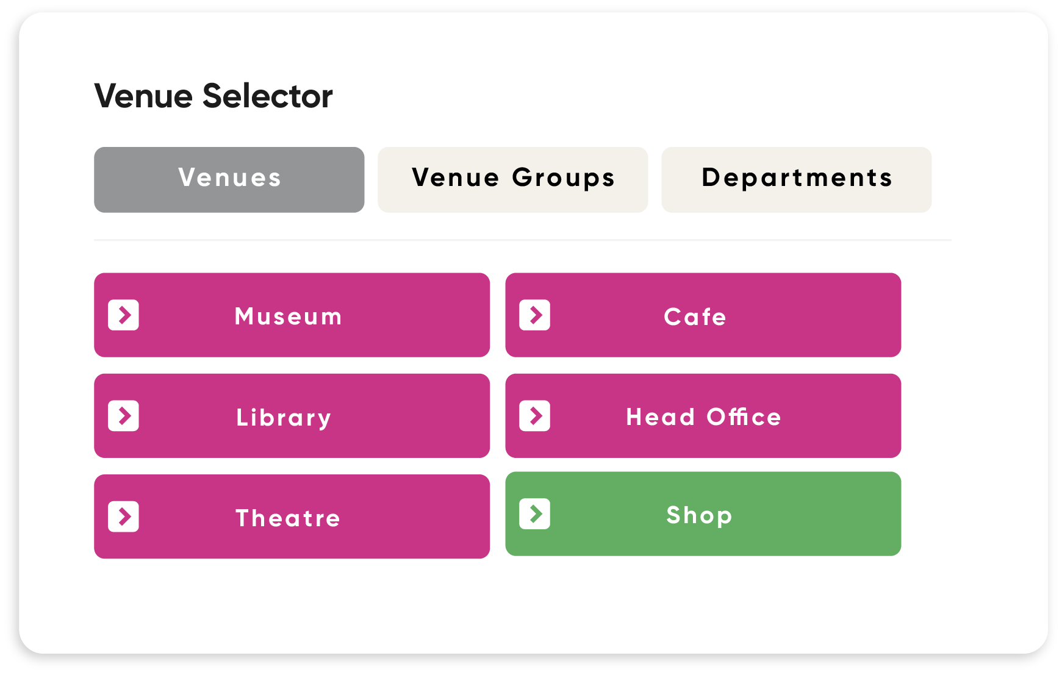Switch to the Venues tab
1062x675 pixels.
229,179
